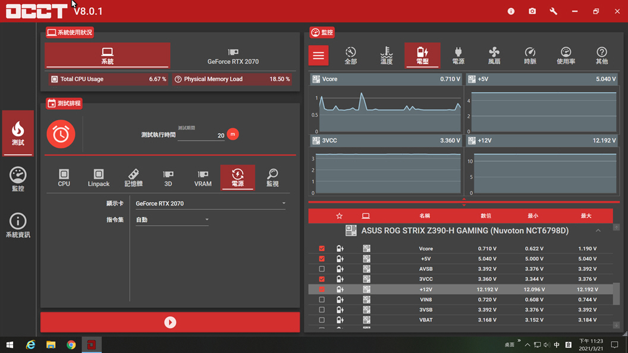Take a screenshot with camera icon
Image resolution: width=628 pixels, height=353 pixels.
point(532,11)
